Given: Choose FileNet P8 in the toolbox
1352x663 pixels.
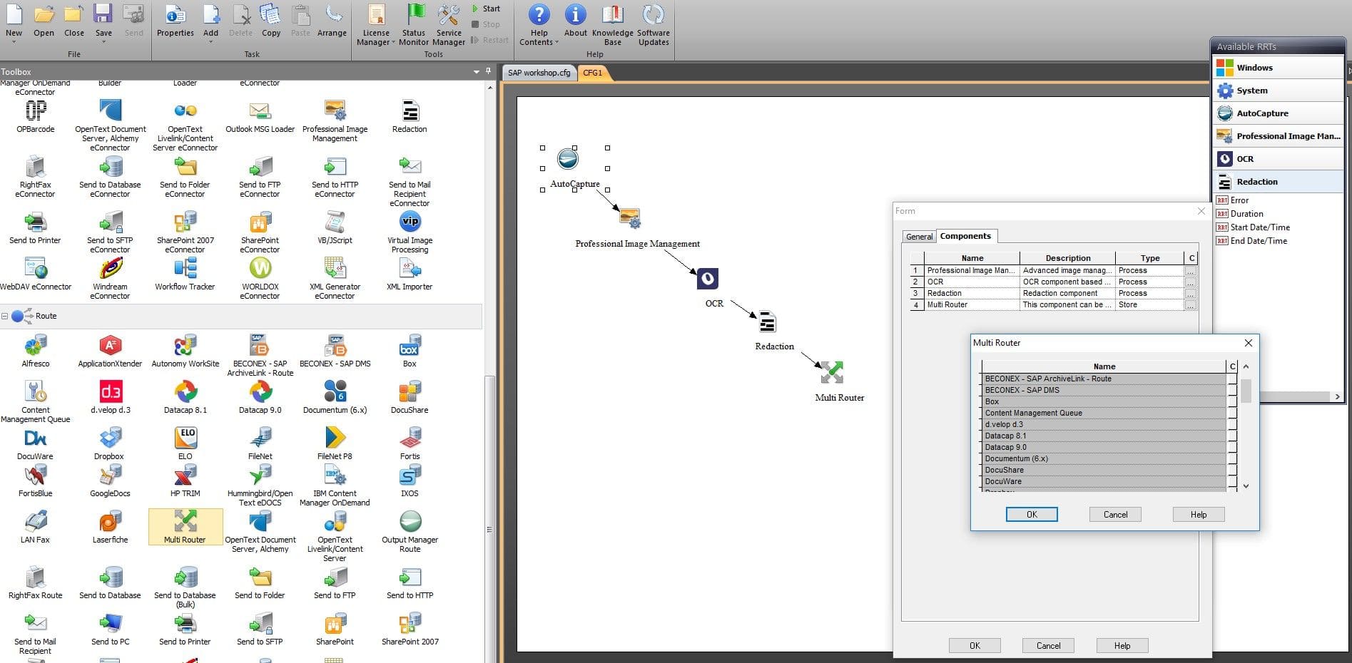Looking at the screenshot, I should (335, 443).
